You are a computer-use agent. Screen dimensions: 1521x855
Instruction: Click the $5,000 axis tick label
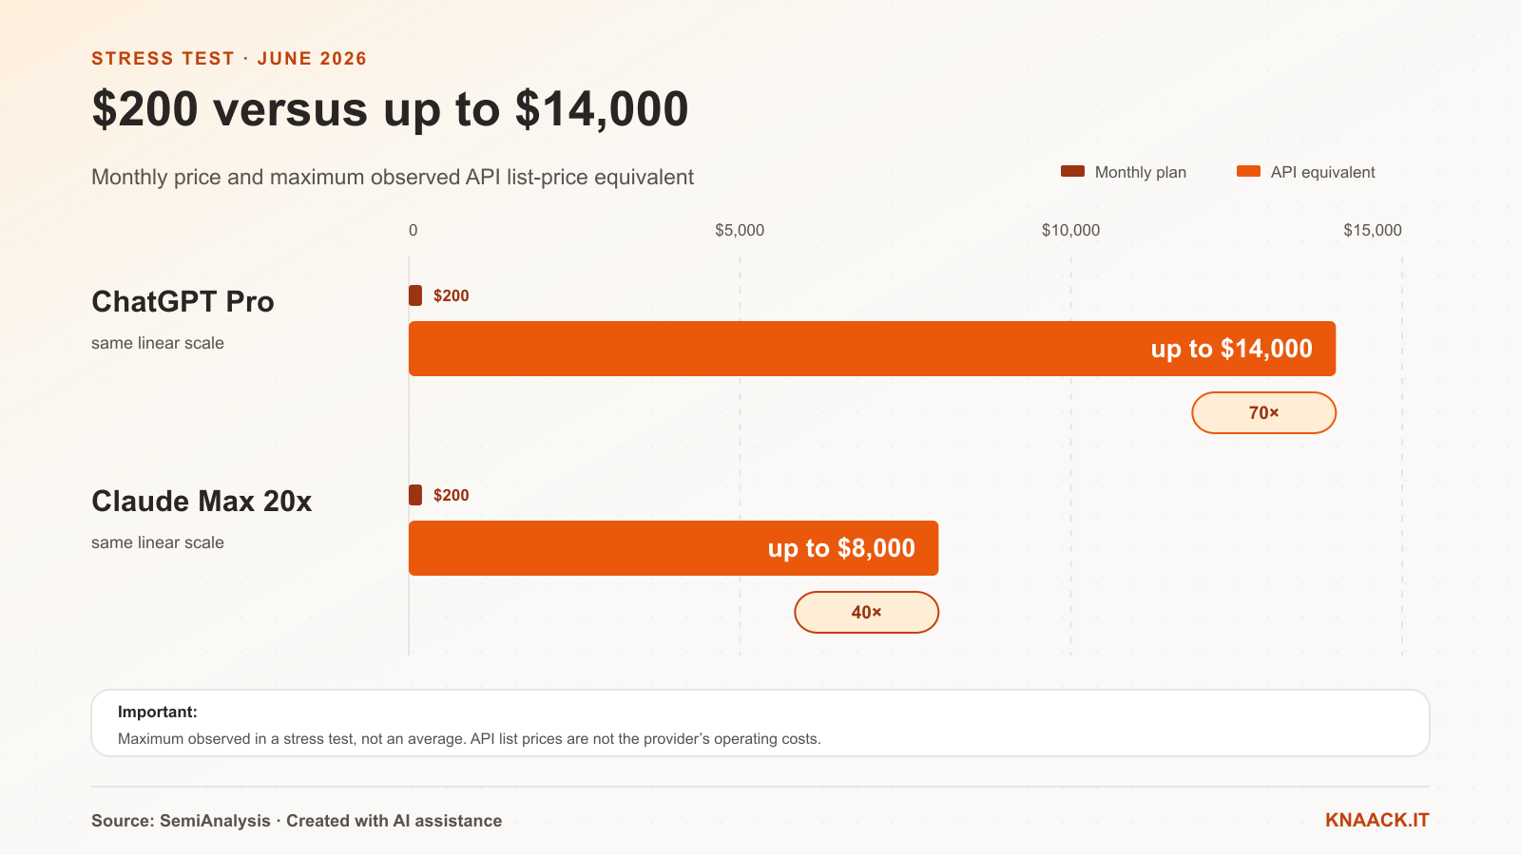pos(740,230)
